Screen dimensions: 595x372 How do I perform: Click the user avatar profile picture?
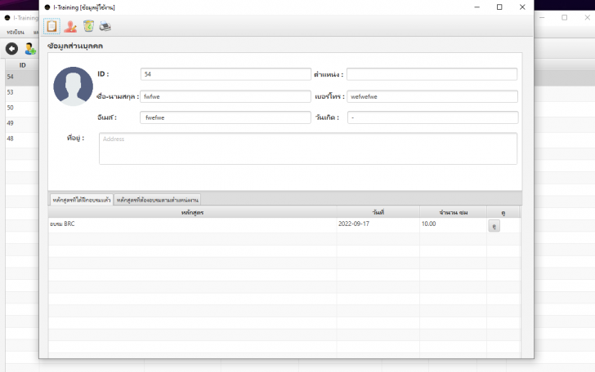(x=73, y=86)
